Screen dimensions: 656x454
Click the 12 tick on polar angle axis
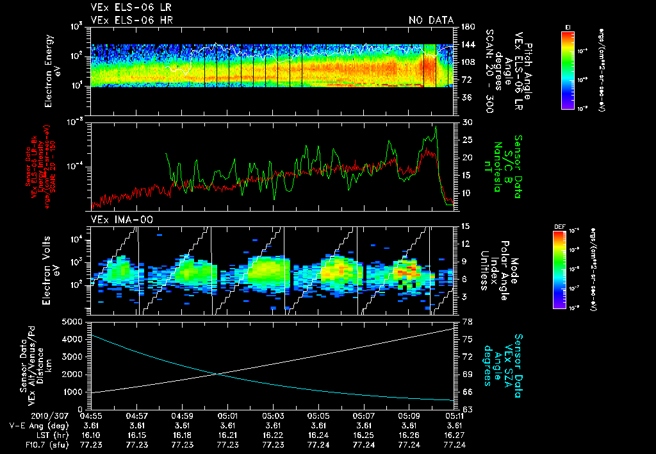tap(467, 244)
